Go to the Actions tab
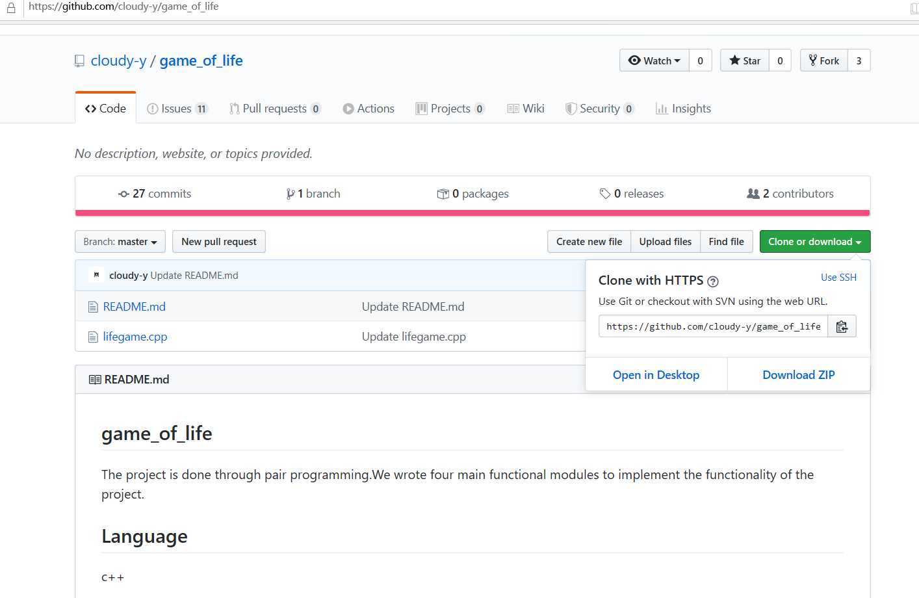The height and width of the screenshot is (598, 919). coord(369,109)
